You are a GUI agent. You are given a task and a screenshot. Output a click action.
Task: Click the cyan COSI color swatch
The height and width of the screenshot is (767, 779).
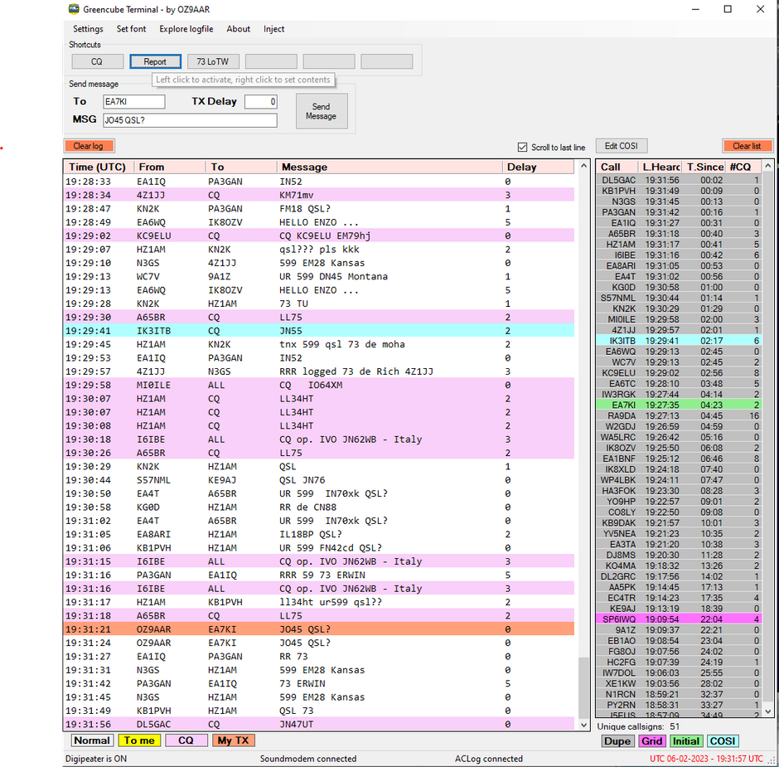723,741
